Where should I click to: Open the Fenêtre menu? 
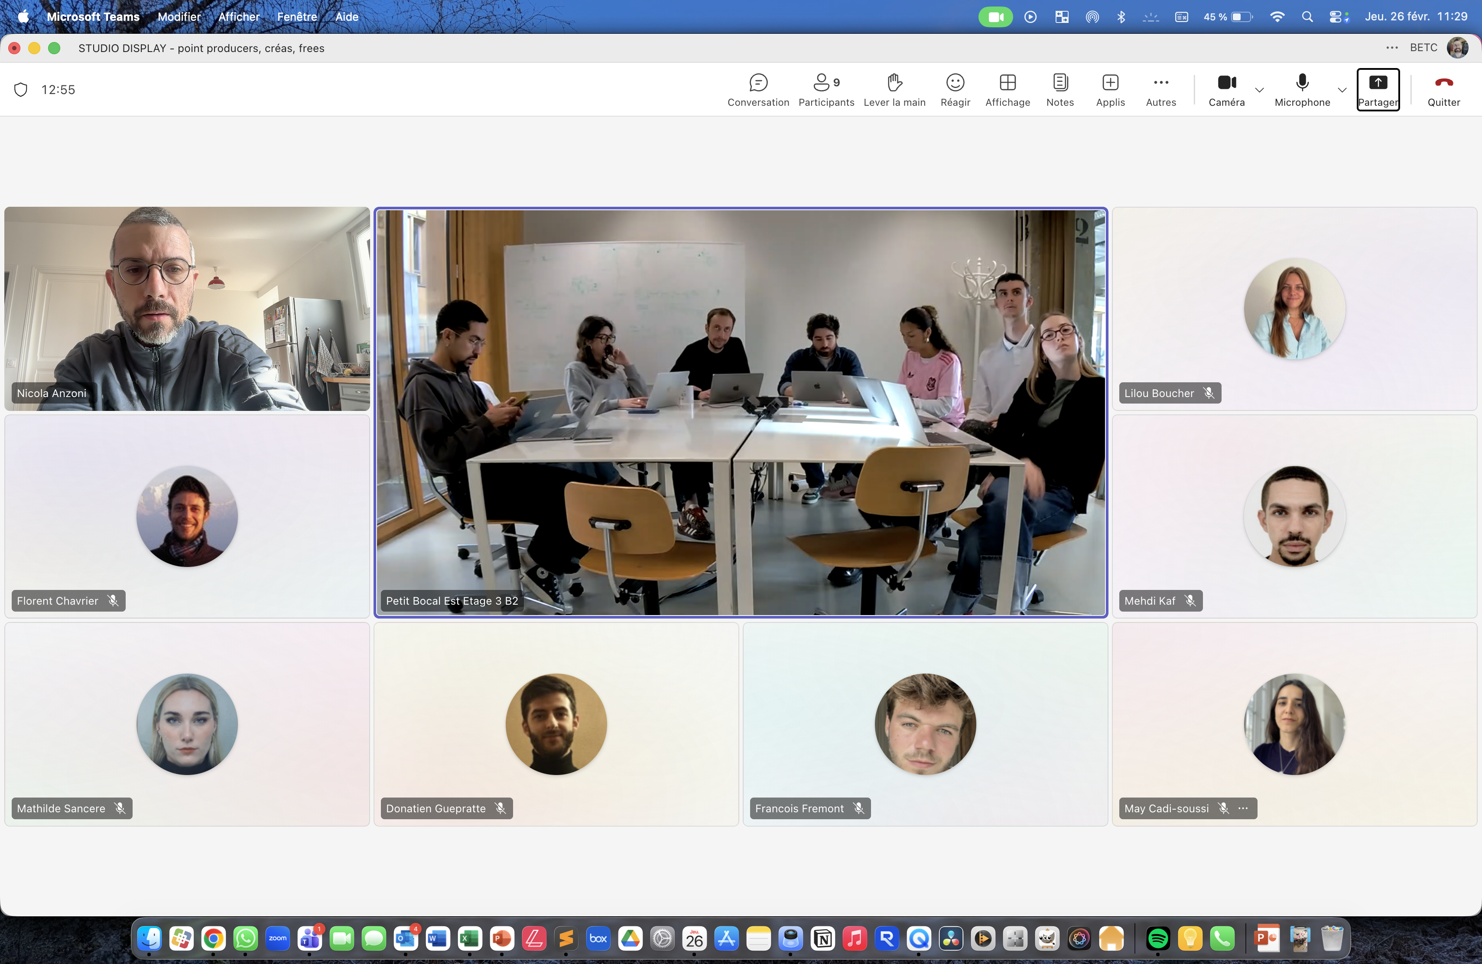pos(297,17)
